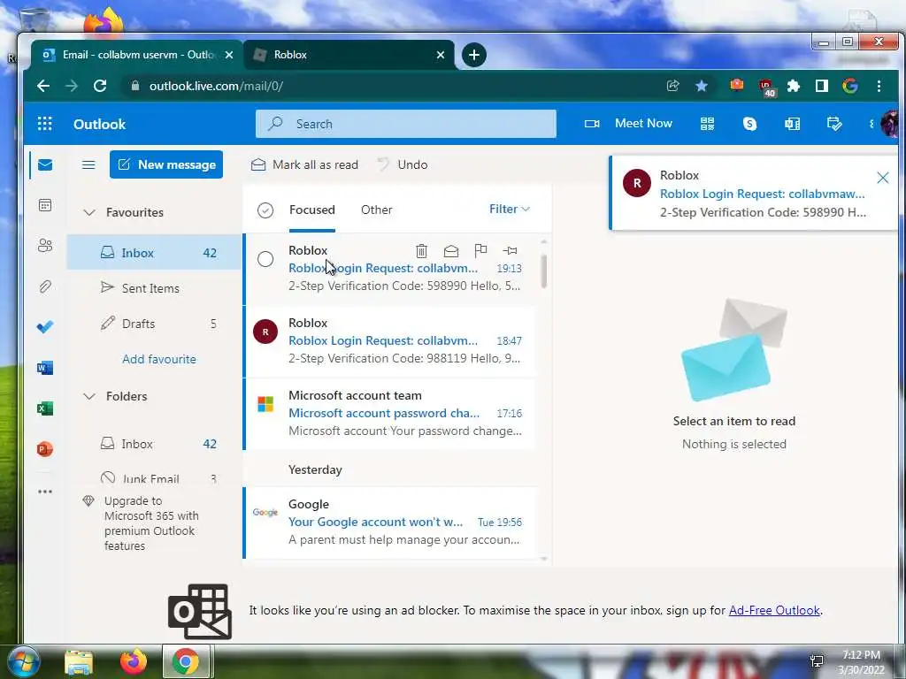Bookmark this page with the star icon
906x679 pixels.
[x=702, y=86]
